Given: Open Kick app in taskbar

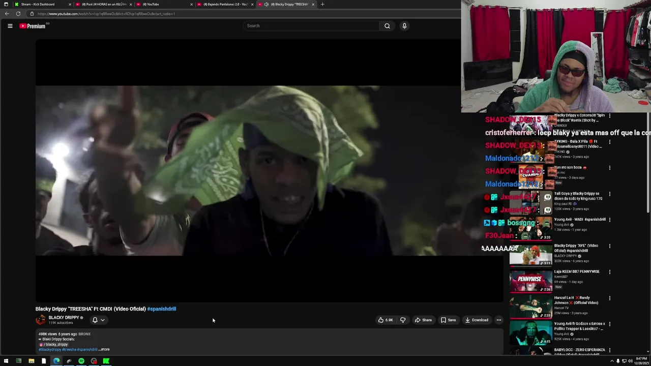Looking at the screenshot, I should pos(106,361).
